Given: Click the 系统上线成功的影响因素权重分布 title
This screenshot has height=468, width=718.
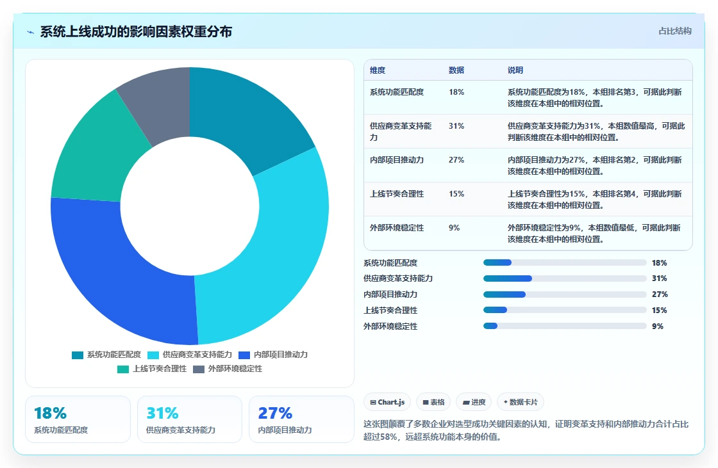Looking at the screenshot, I should pyautogui.click(x=136, y=31).
